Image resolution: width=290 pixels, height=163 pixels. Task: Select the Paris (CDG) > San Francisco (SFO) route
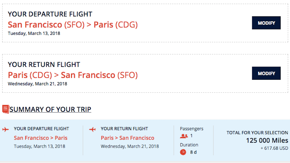coord(73,75)
